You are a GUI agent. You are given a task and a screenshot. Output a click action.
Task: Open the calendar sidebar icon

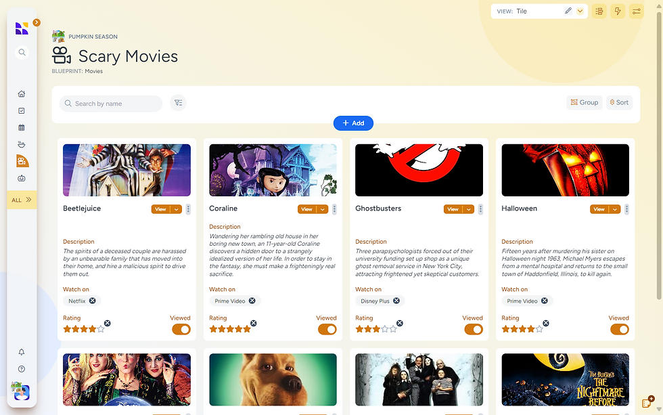[22, 128]
